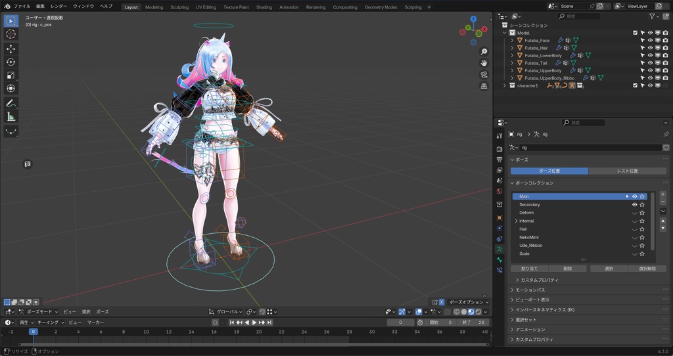Open the Scene properties tab
The width and height of the screenshot is (673, 356).
click(x=499, y=181)
